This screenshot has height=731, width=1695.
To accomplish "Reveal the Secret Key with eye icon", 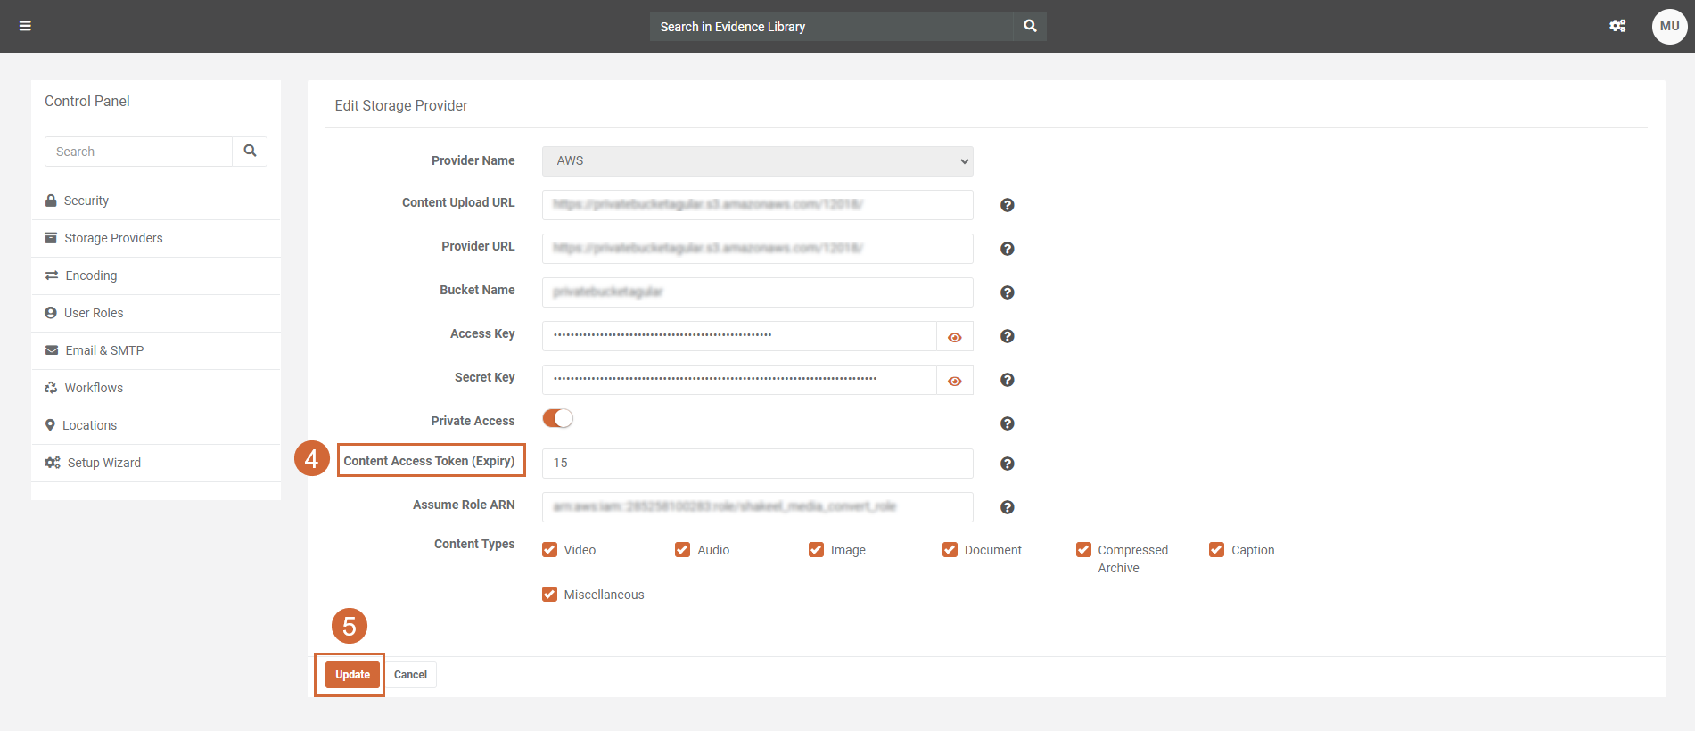I will pos(954,381).
